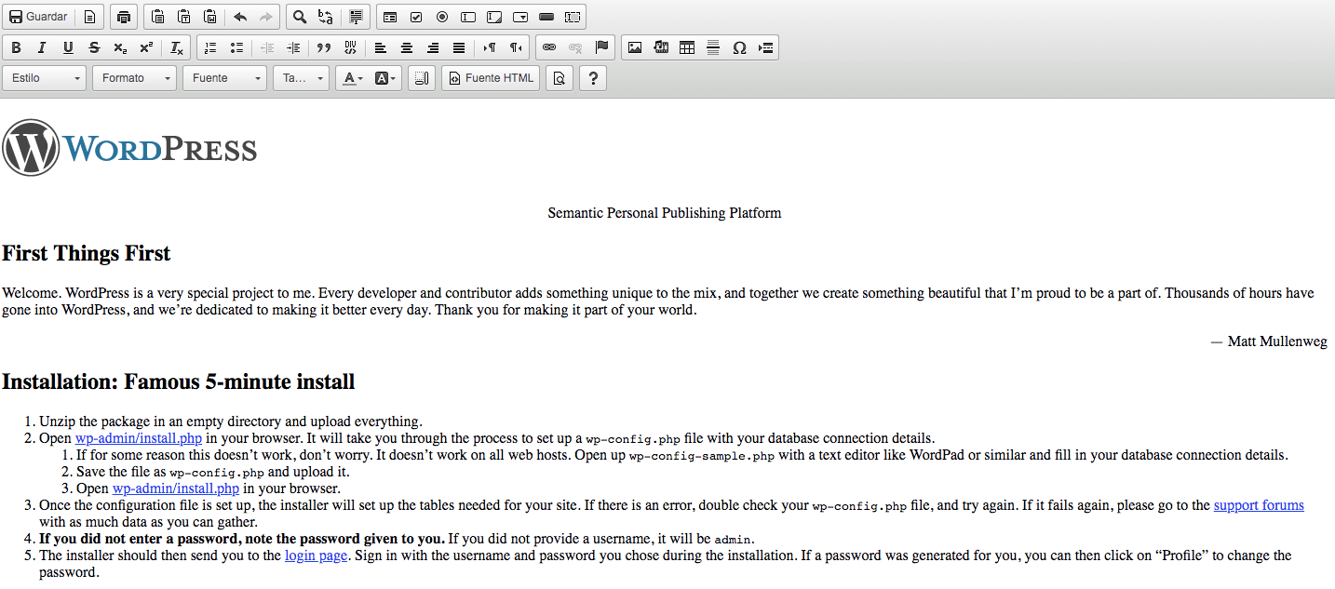Insert a table
The height and width of the screenshot is (589, 1335).
pyautogui.click(x=687, y=47)
